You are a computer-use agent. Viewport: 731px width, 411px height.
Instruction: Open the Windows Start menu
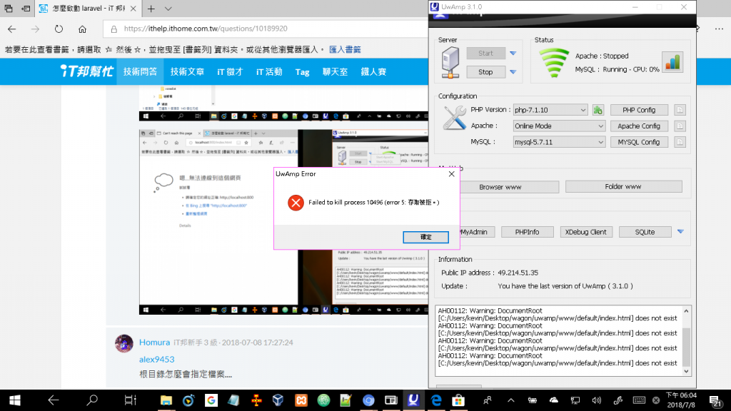point(15,400)
